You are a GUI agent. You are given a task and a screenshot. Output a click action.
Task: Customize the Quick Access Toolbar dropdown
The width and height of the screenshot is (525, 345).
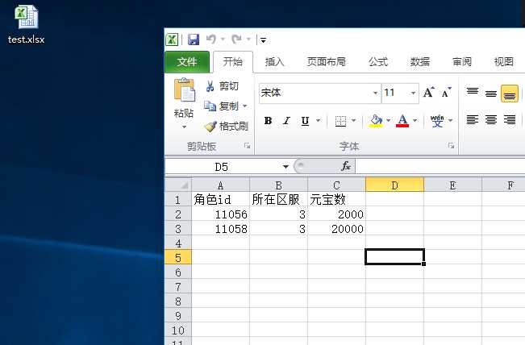263,40
